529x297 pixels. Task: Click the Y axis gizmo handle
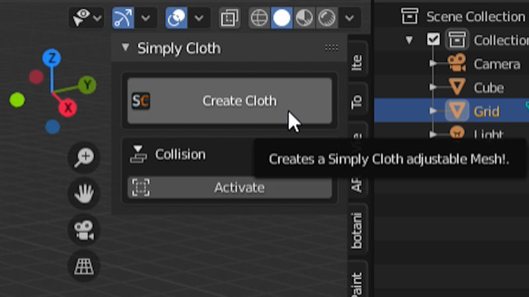pos(87,85)
